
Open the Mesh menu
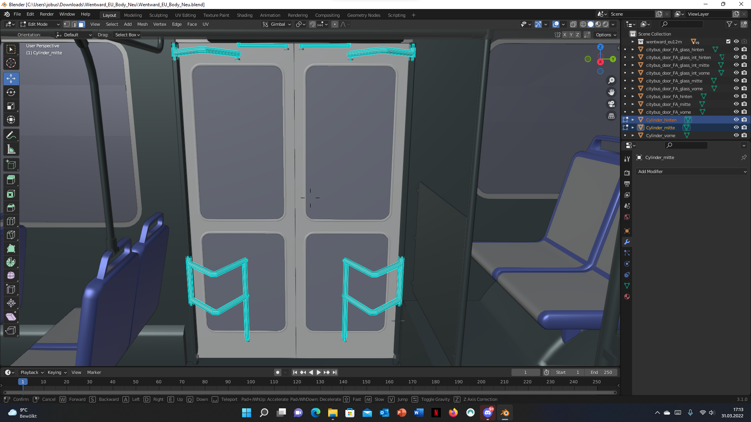(142, 24)
